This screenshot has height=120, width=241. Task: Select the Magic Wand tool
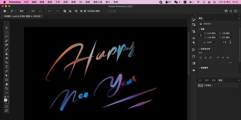[x=7, y=41]
